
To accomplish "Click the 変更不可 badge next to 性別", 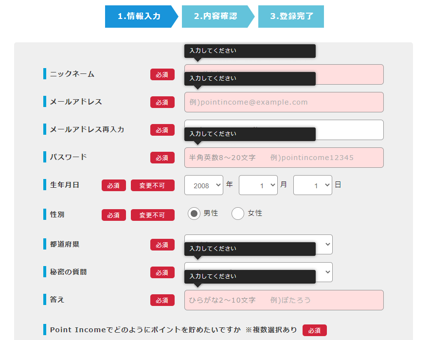I will click(153, 215).
